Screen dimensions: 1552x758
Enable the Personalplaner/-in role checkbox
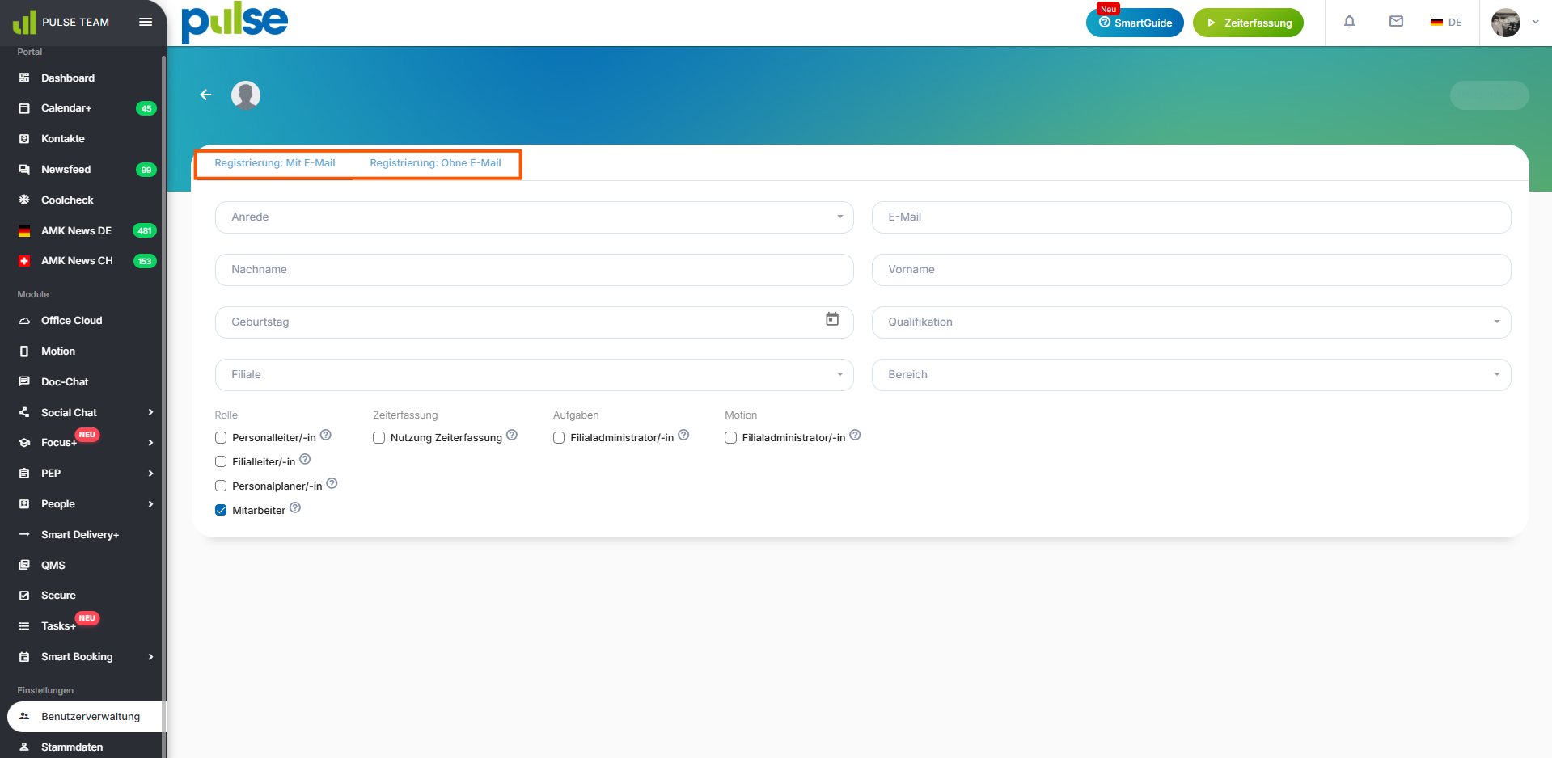coord(221,486)
